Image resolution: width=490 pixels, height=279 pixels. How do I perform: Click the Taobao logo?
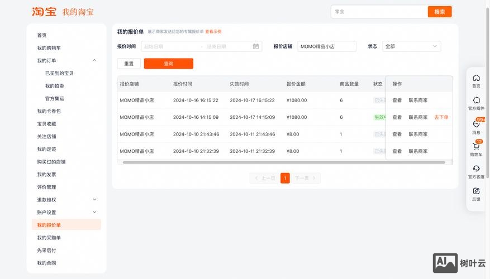(44, 12)
